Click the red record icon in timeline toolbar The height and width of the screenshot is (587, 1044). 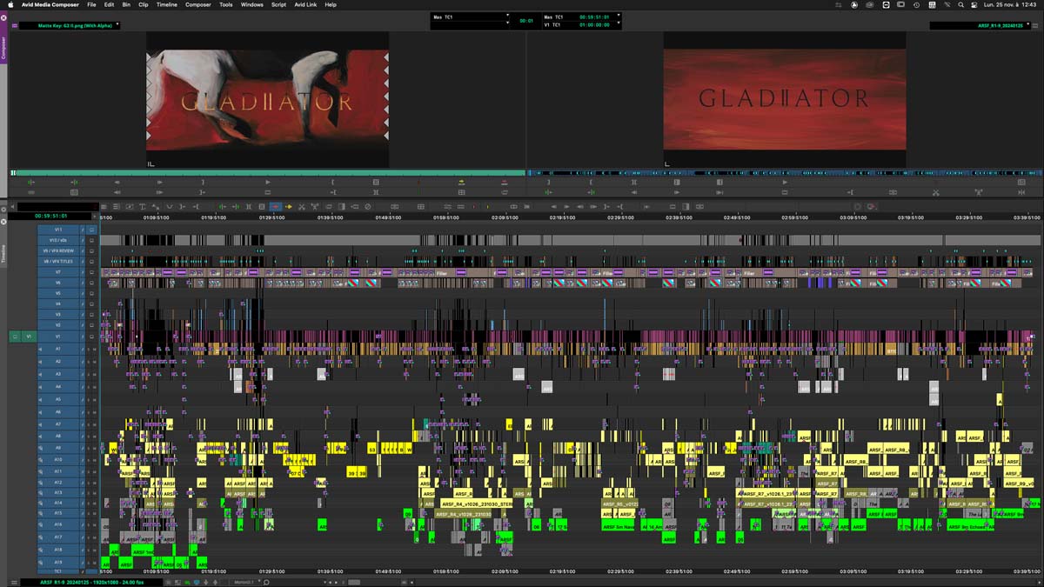coord(873,206)
